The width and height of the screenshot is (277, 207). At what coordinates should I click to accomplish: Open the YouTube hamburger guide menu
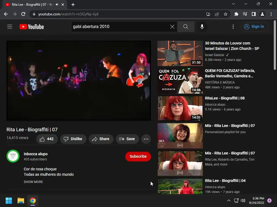click(x=10, y=27)
